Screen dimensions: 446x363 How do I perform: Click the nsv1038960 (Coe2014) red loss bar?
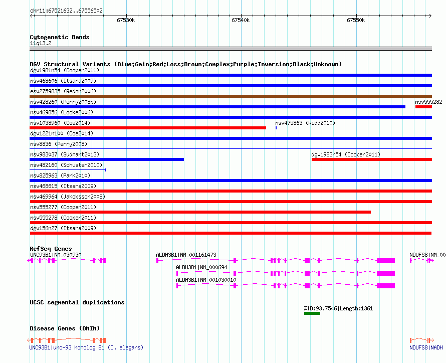148,128
